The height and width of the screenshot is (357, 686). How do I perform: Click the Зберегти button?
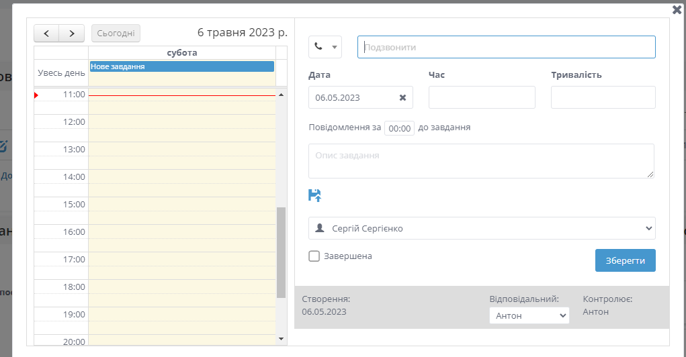(625, 260)
